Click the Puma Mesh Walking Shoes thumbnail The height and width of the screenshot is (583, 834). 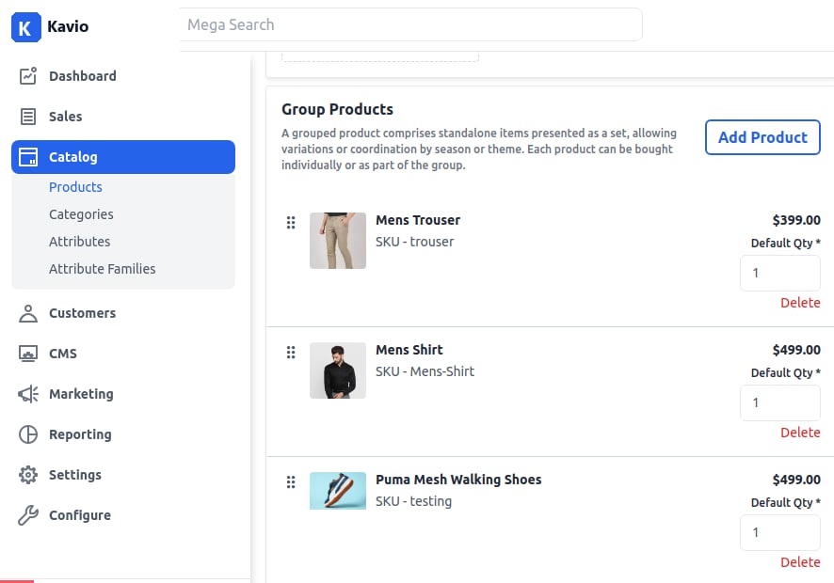pos(338,491)
